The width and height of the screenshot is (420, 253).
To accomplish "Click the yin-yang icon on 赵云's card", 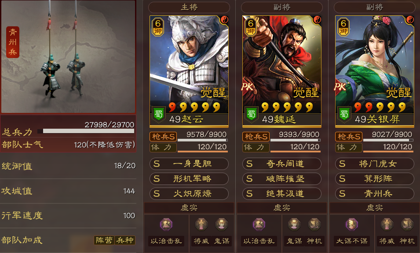I will 224,20.
